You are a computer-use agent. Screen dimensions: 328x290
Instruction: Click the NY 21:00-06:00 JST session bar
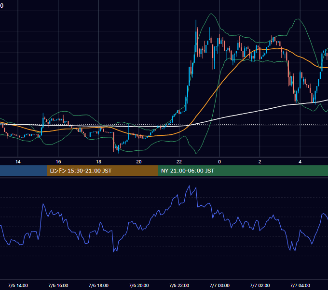coord(243,171)
